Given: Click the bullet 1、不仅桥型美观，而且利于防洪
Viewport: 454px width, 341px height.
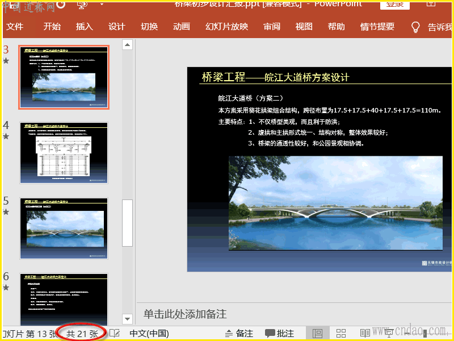Looking at the screenshot, I should (294, 122).
